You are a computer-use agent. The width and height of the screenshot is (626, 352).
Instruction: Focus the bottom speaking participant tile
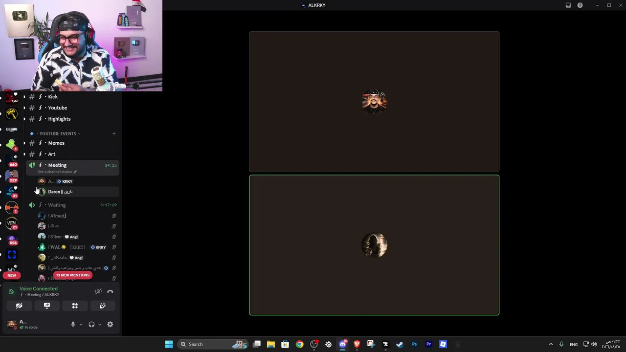click(x=374, y=245)
